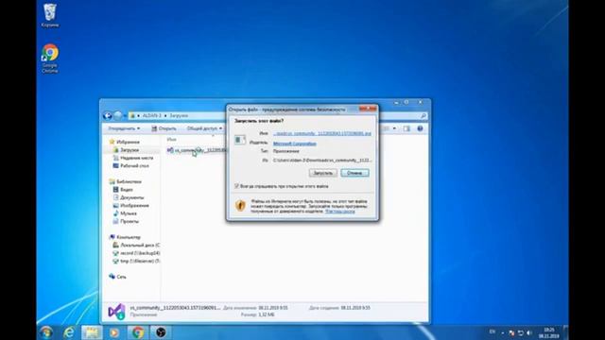This screenshot has height=340, width=605.
Task: Select Компьютер in navigation pane
Action: [x=129, y=237]
